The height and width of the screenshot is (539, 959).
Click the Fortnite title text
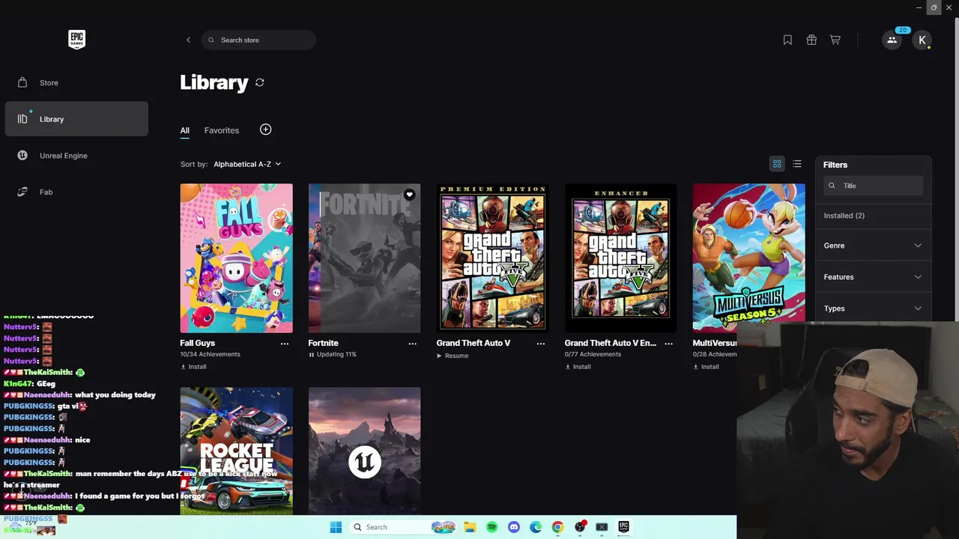click(x=323, y=343)
